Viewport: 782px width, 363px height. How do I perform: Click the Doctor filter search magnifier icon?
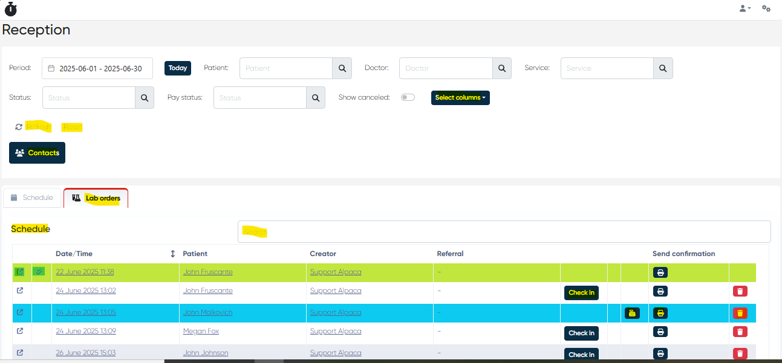[x=501, y=68]
